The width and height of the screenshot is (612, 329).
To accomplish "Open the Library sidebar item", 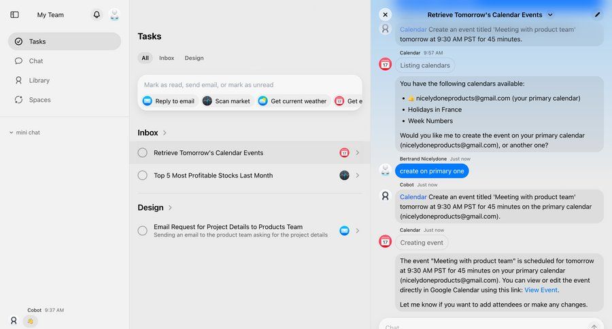I will point(39,80).
